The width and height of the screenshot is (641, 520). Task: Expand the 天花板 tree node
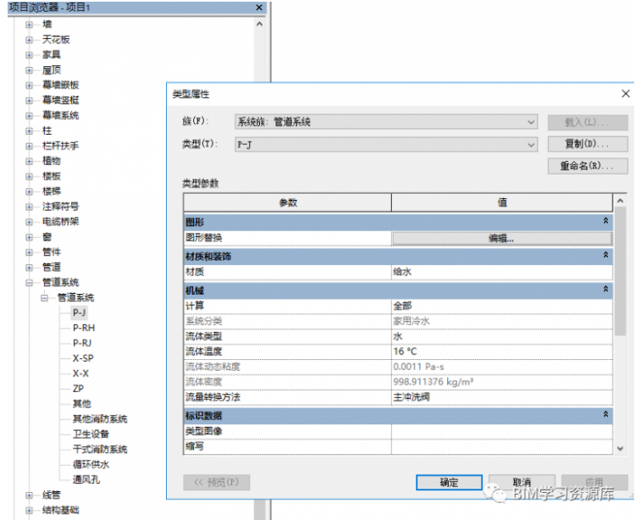click(29, 40)
